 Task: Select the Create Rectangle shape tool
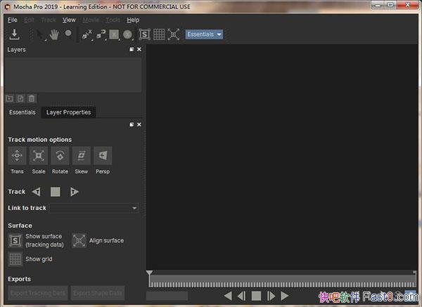coord(114,34)
